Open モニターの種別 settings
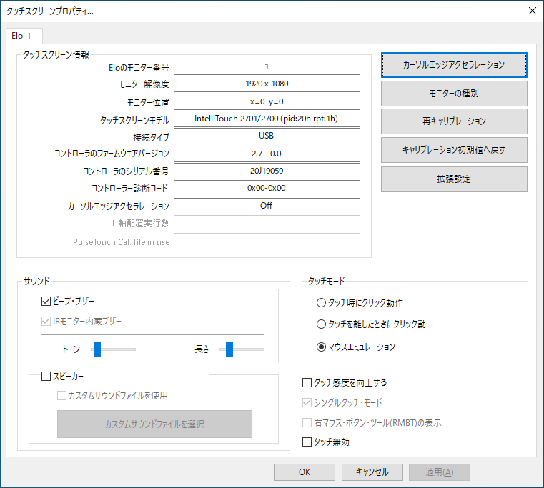Image resolution: width=544 pixels, height=488 pixels. pyautogui.click(x=454, y=94)
